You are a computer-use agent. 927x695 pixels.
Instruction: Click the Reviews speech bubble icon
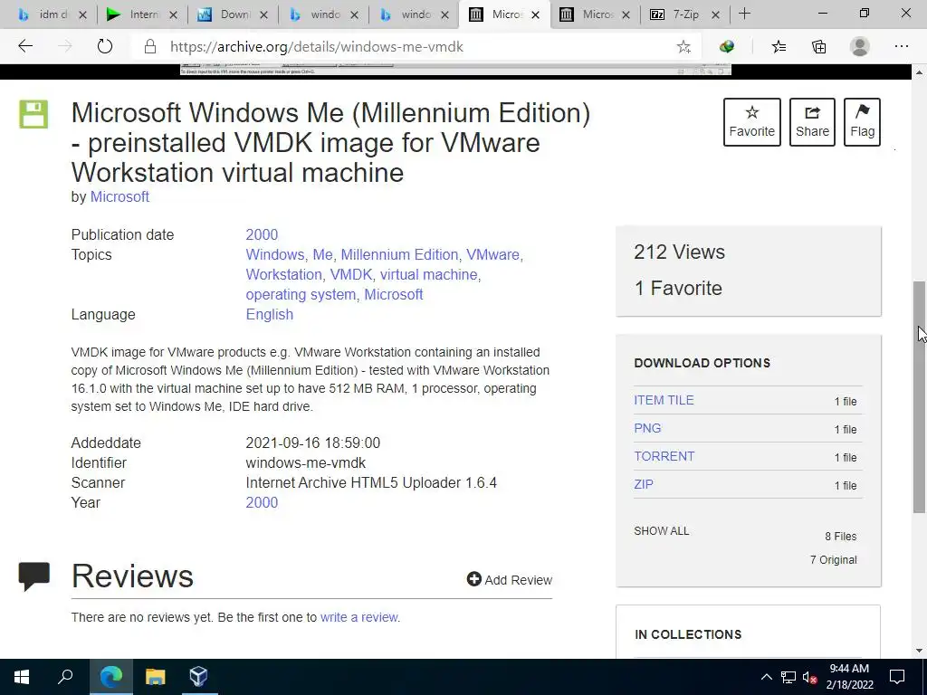point(33,576)
